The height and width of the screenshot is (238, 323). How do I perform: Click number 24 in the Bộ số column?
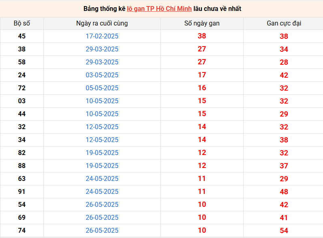(x=22, y=75)
